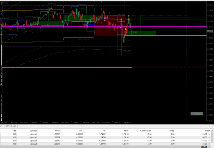Click the 2 Jun 05:00 time axis label
The image size is (214, 148).
[x=44, y=123]
